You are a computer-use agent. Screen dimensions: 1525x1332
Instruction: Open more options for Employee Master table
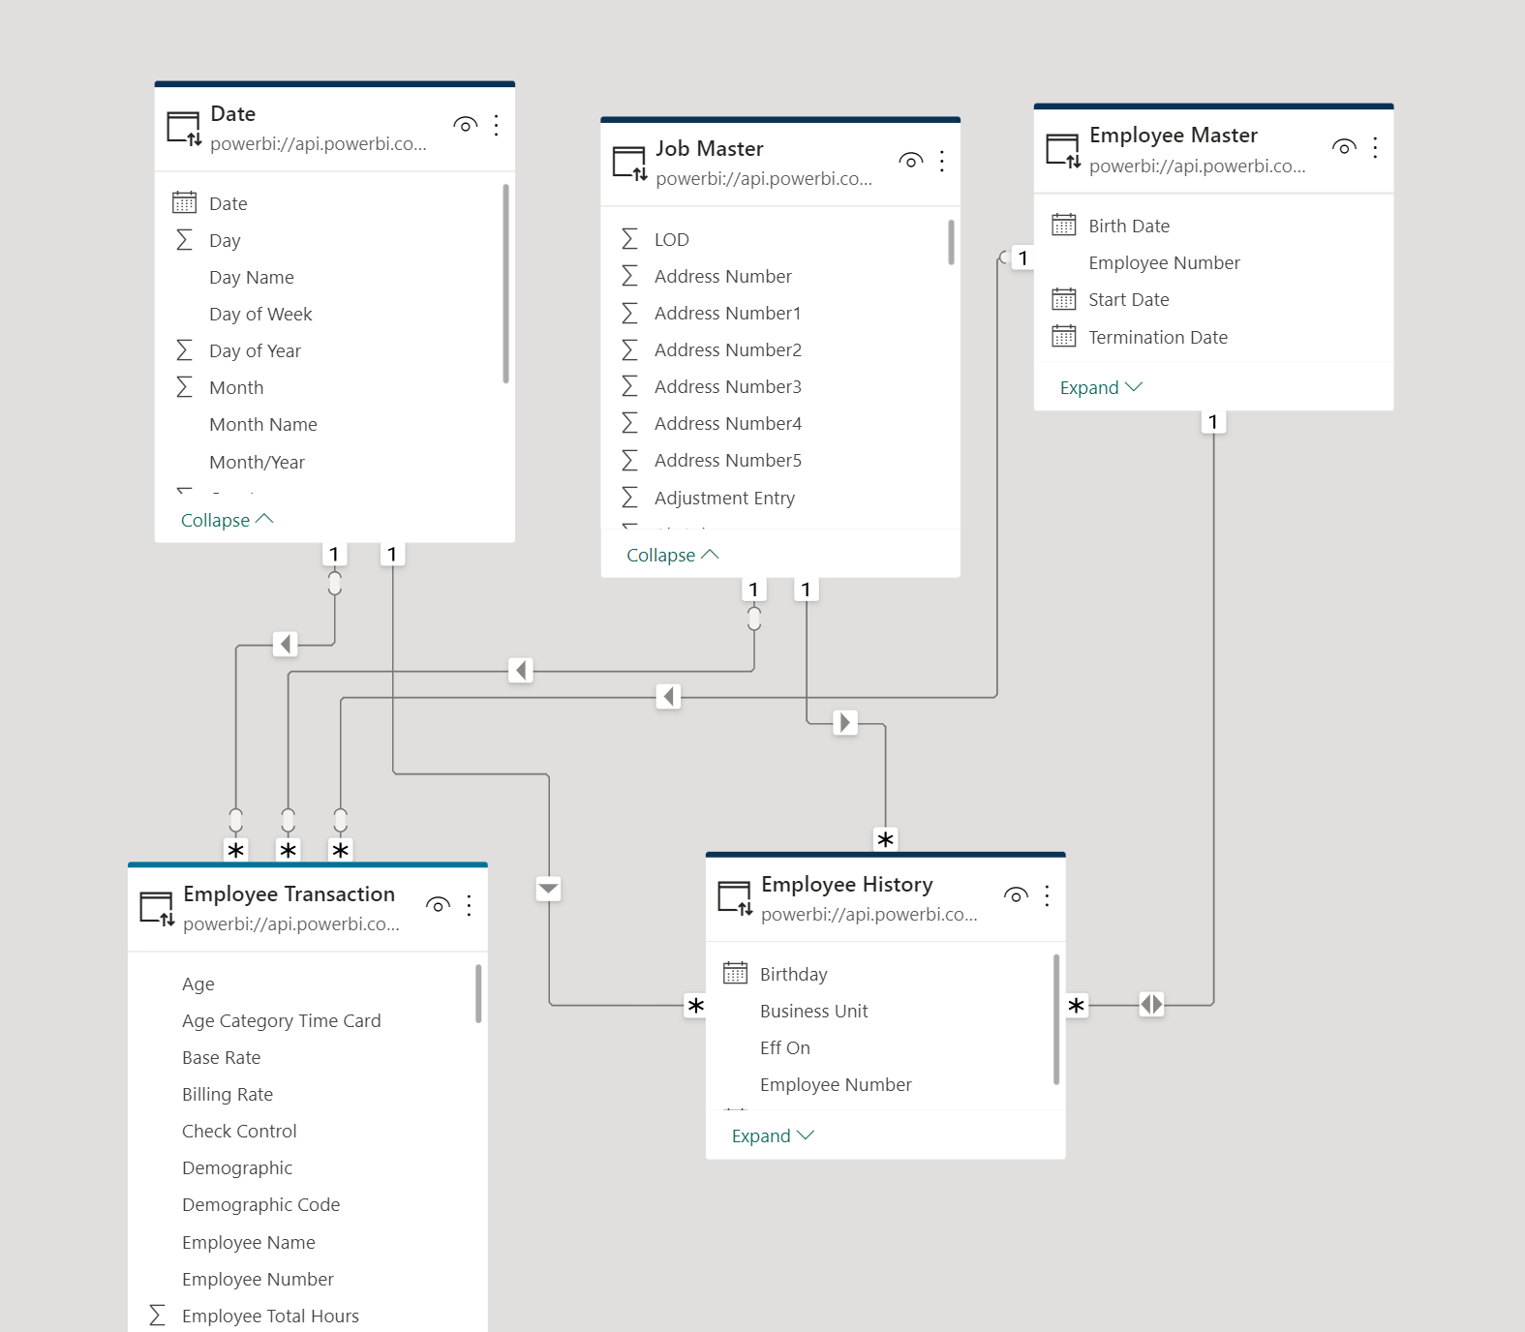click(1375, 147)
